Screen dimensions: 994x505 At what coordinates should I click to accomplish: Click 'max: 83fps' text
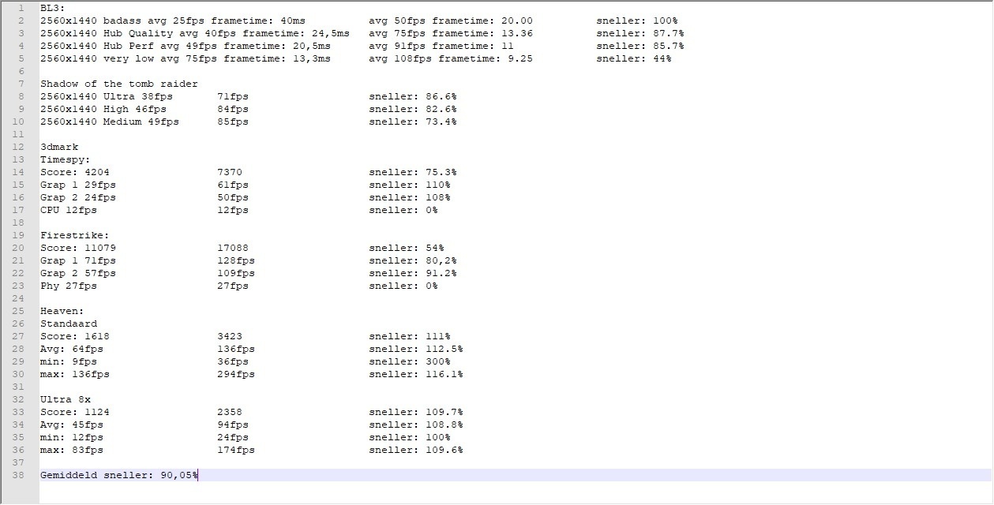(72, 450)
